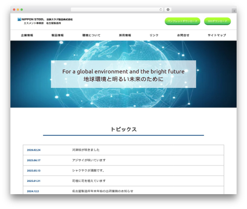Open a new tab with plus button
Screen dimensions: 247x209
point(234,11)
